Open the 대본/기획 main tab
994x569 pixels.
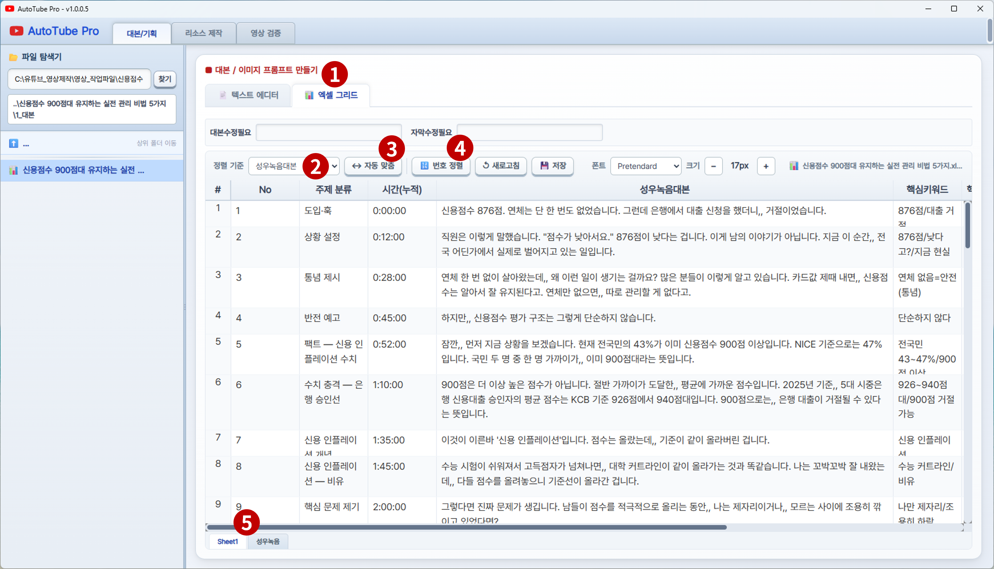pyautogui.click(x=141, y=33)
